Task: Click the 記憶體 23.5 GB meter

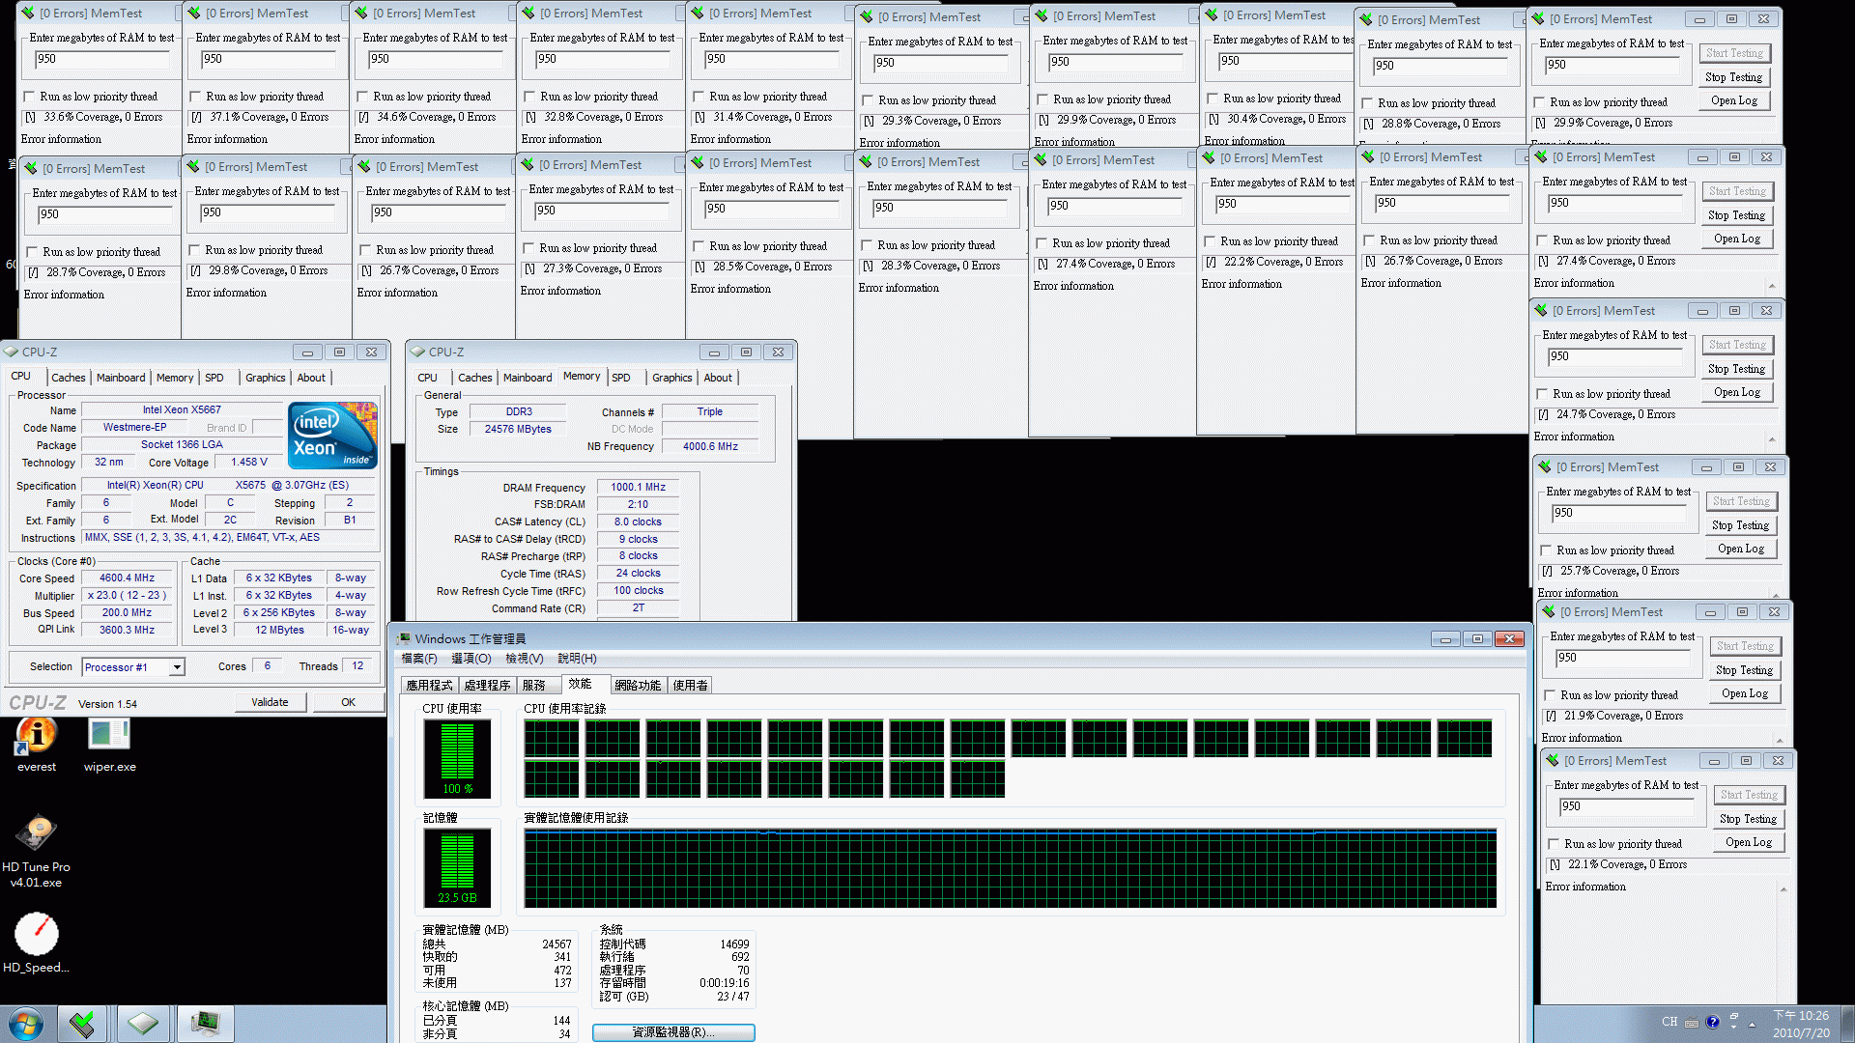Action: pyautogui.click(x=457, y=867)
